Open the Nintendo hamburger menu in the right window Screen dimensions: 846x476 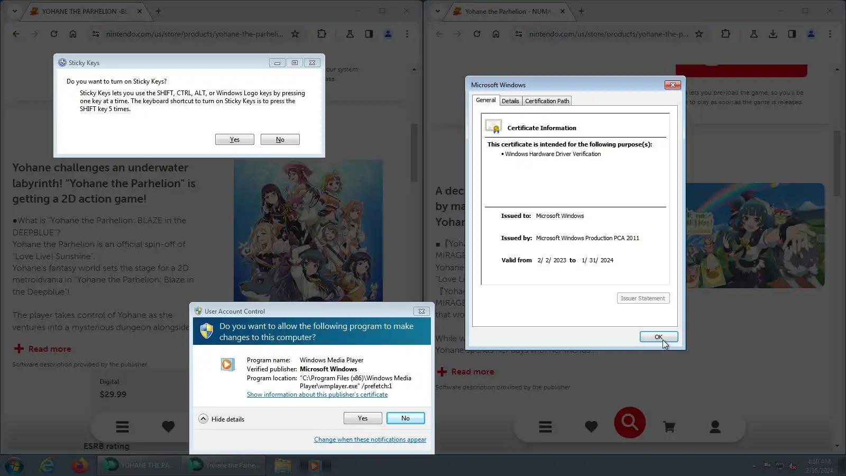tap(546, 427)
